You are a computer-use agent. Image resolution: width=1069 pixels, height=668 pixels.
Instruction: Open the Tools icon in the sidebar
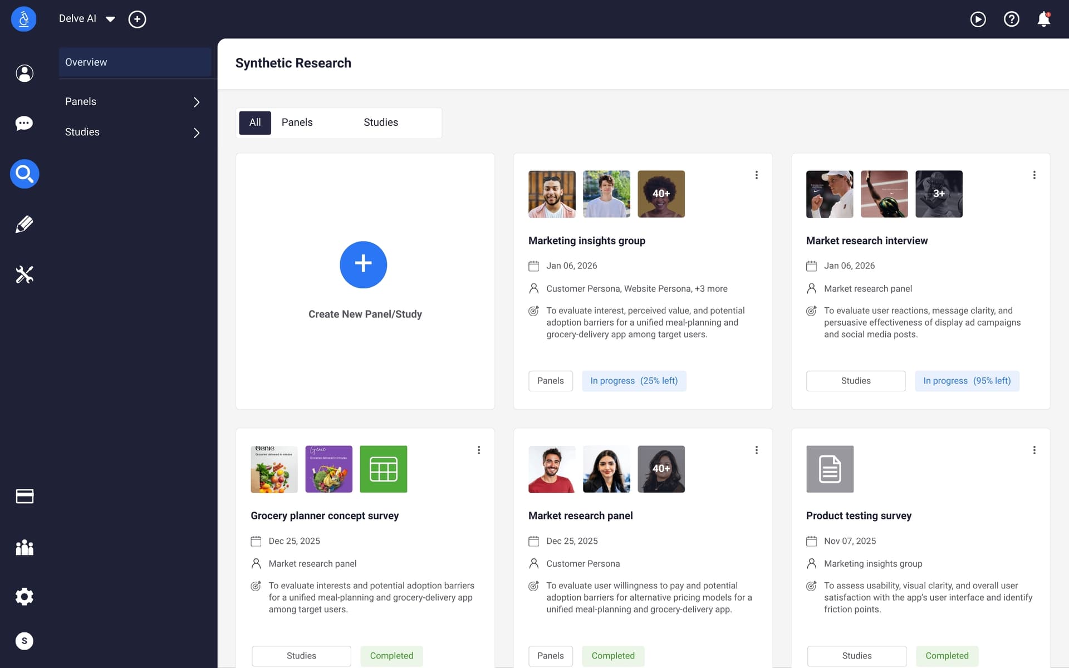(x=24, y=274)
